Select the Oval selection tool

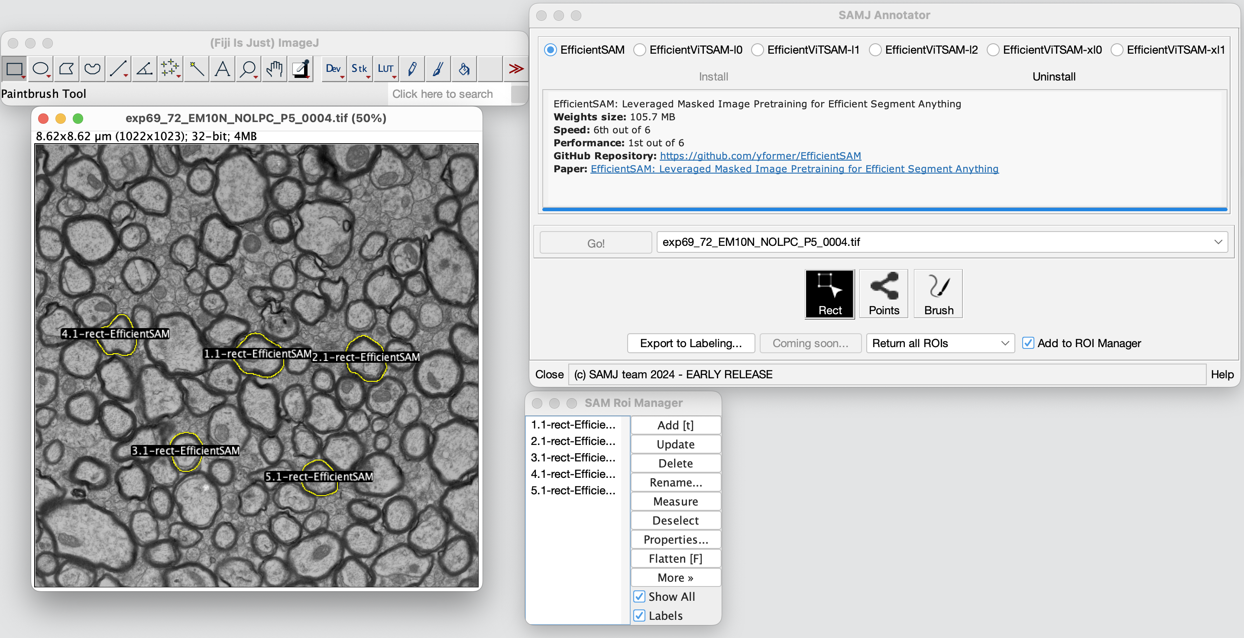(x=41, y=69)
